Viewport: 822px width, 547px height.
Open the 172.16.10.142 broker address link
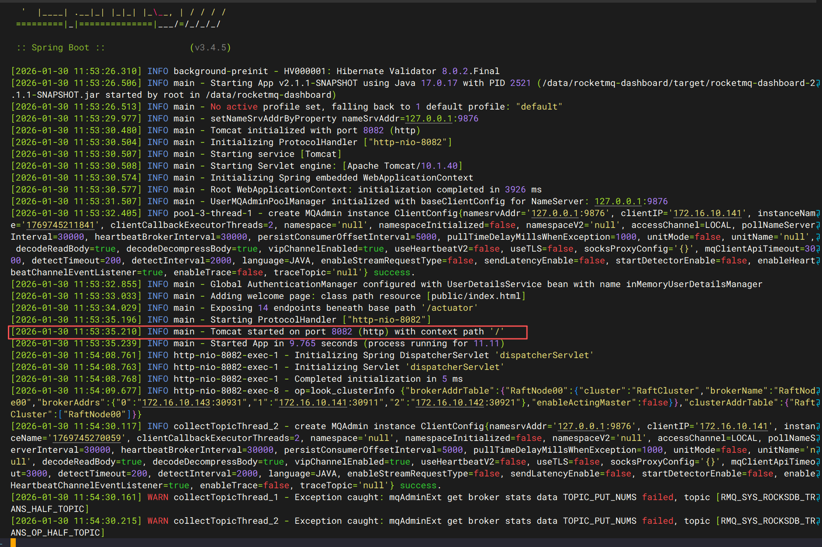449,402
